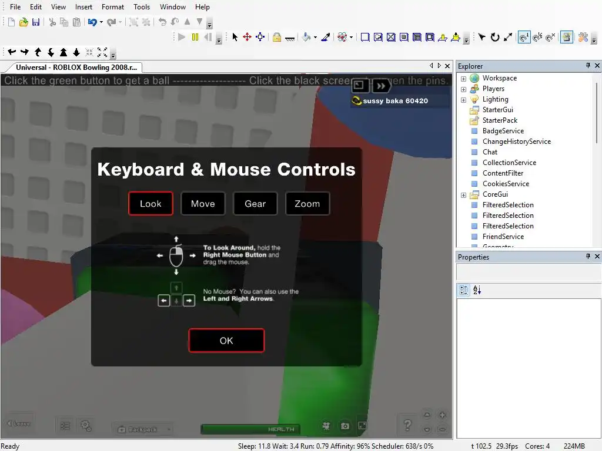Click the OK button in controls dialog
602x451 pixels.
(226, 341)
